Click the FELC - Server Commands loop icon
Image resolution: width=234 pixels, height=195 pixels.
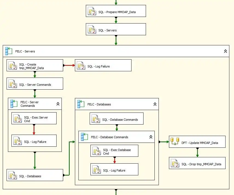click(x=14, y=104)
